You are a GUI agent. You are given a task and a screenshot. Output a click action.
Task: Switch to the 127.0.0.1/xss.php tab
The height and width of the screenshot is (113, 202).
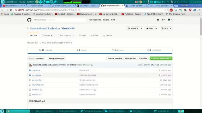[x=161, y=6]
